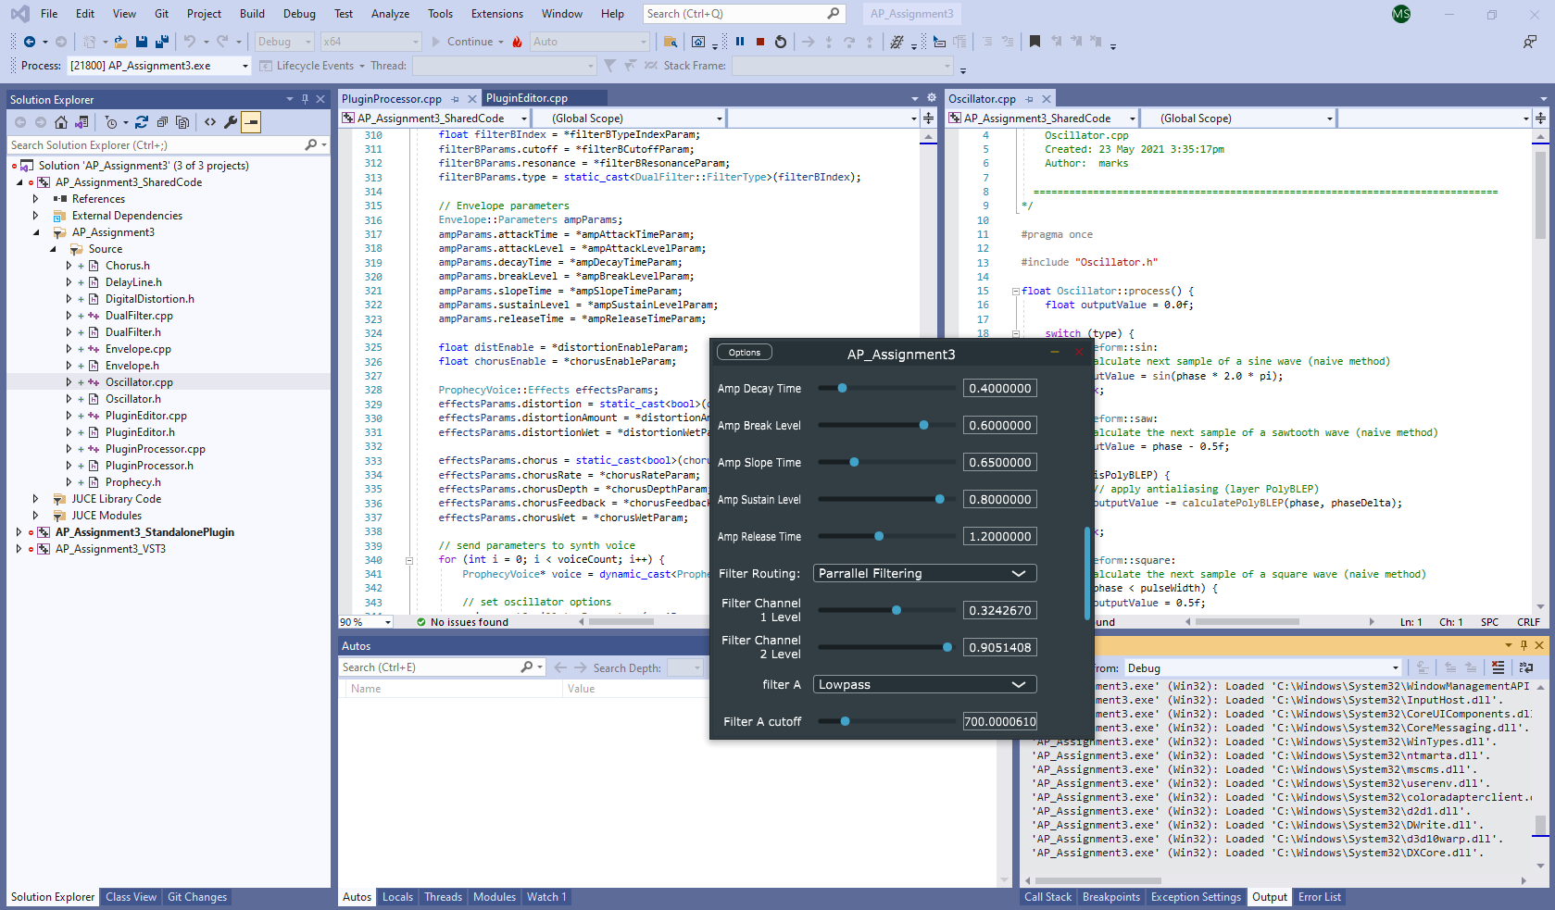Adjust the Amp Decay Time slider
This screenshot has height=910, width=1555.
(886, 389)
